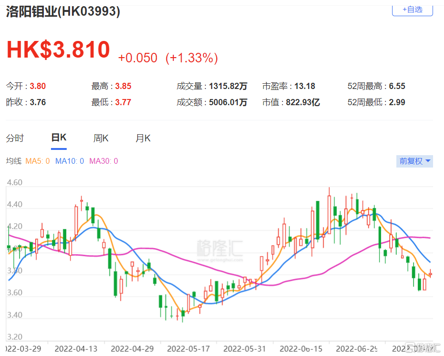Click the 3.20 price axis label

tap(14, 337)
